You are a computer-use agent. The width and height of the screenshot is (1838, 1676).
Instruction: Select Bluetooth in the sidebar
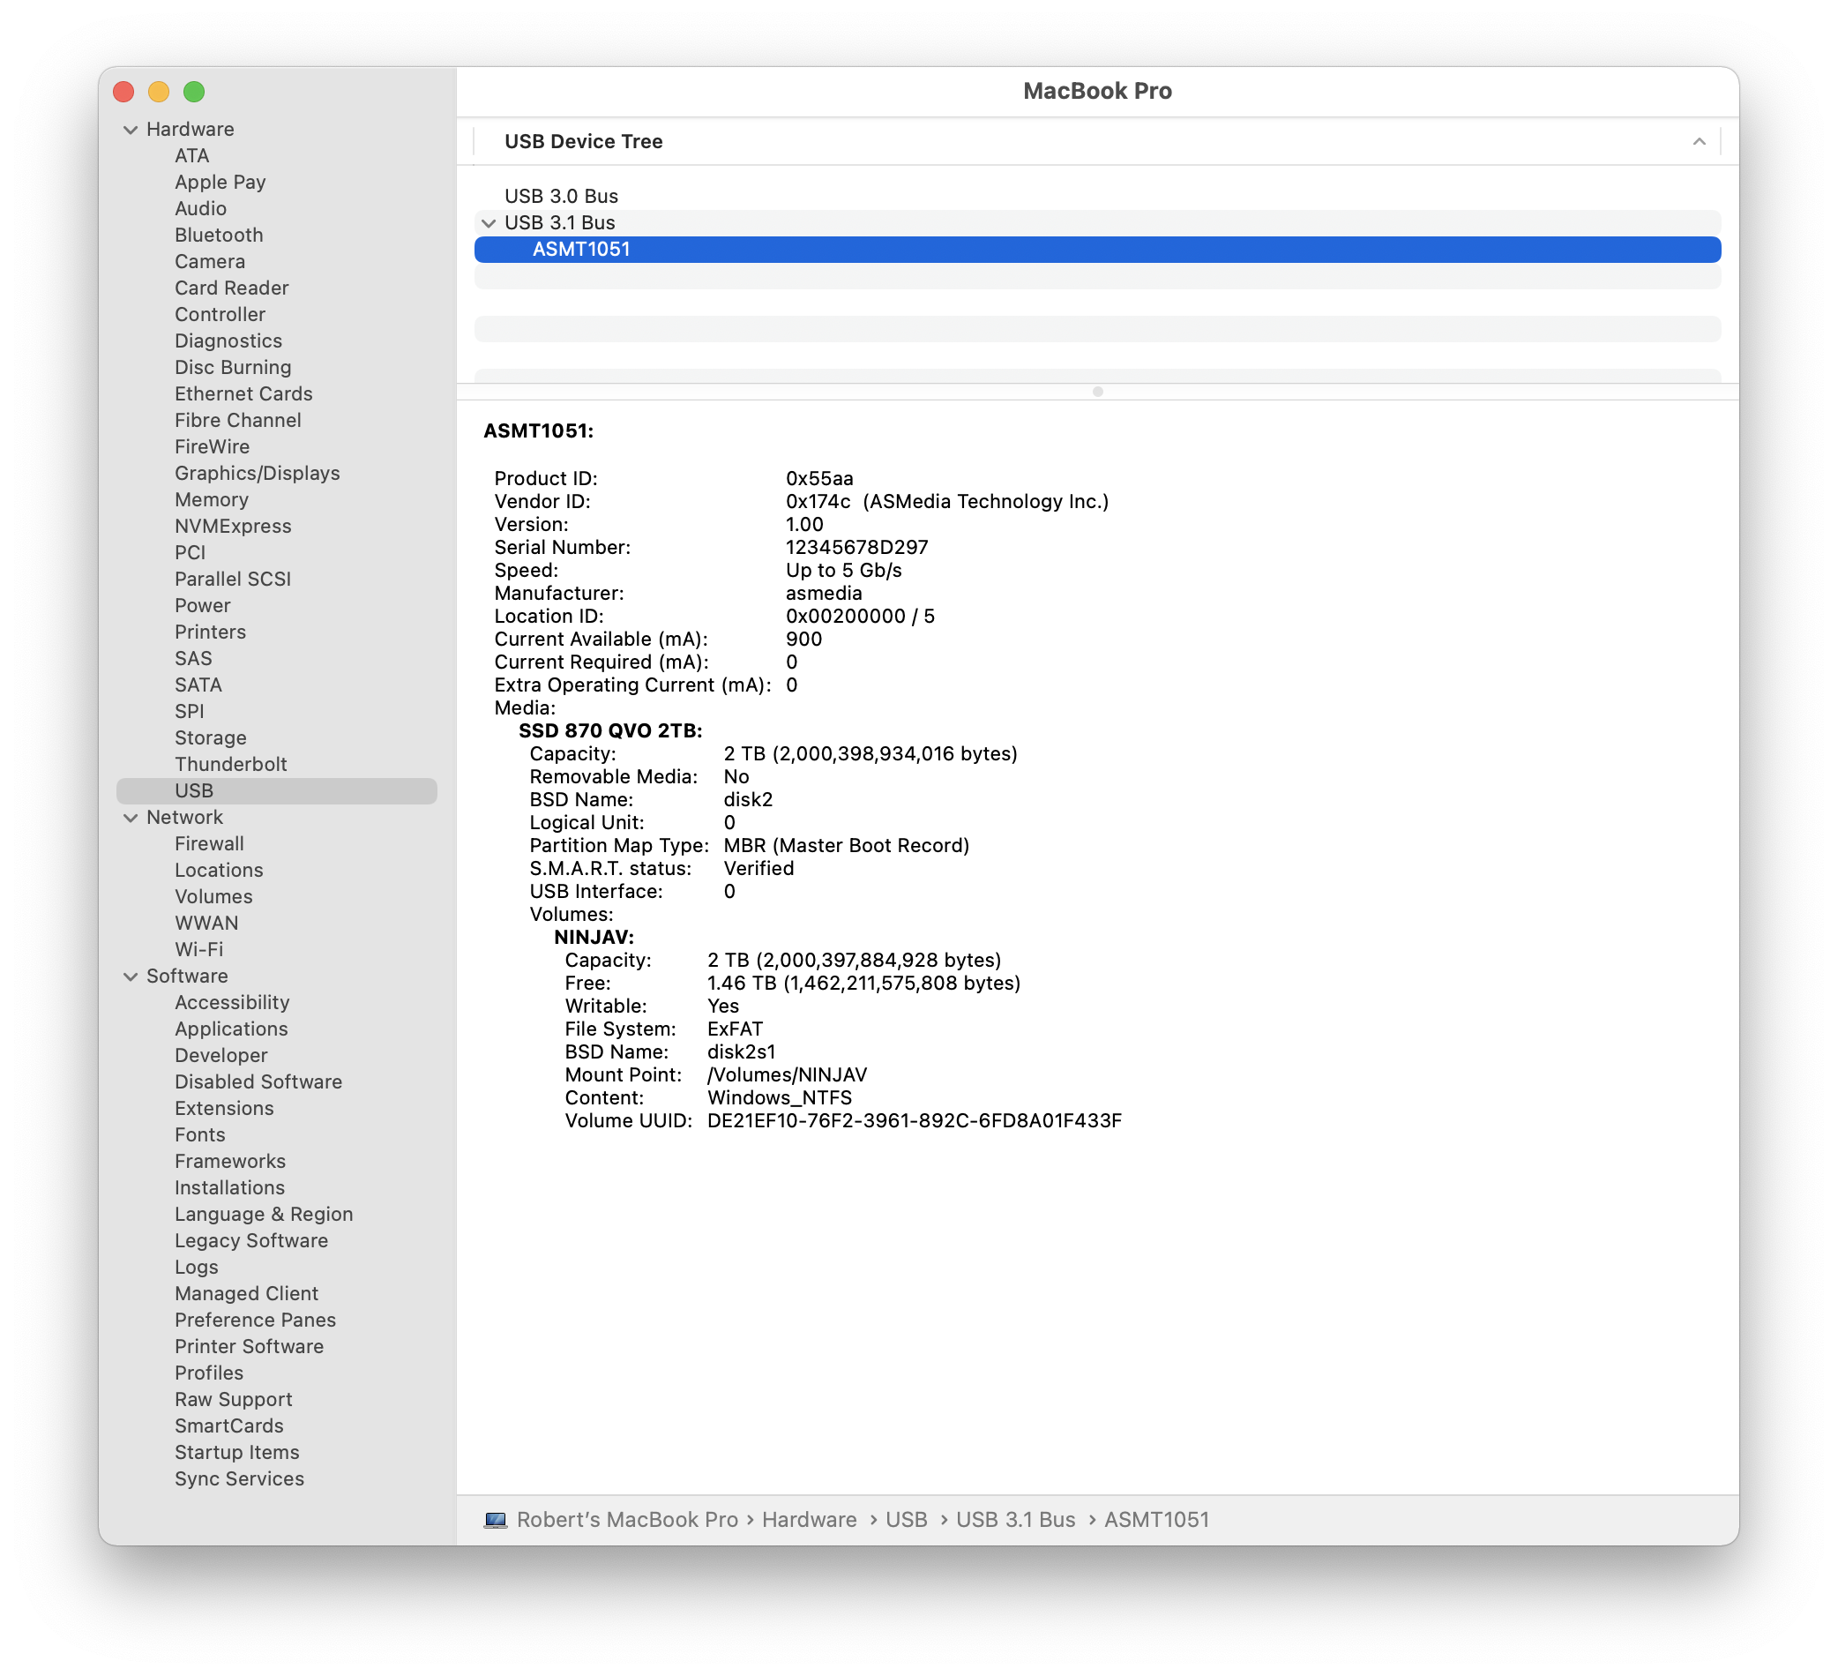pyautogui.click(x=219, y=236)
